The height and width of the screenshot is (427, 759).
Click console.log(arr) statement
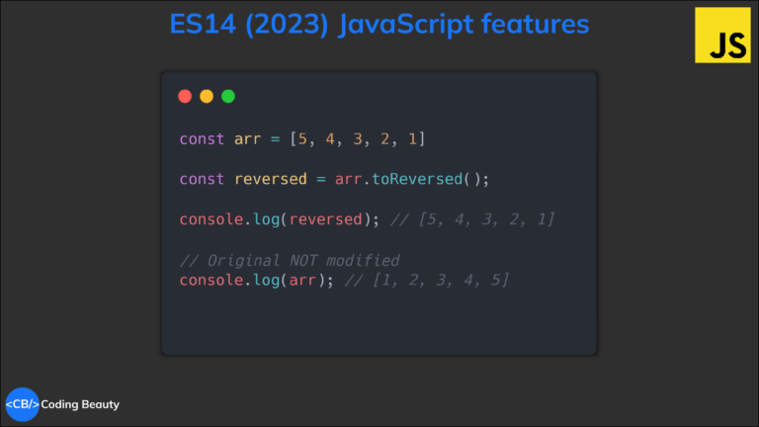[257, 280]
